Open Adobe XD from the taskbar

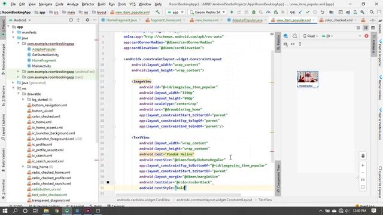point(88,211)
